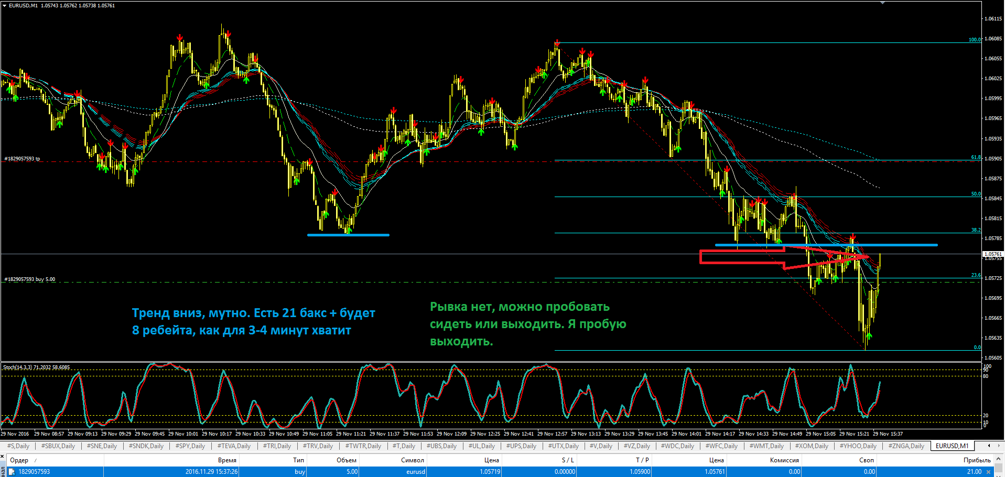Click the chart shift marker at the chart top

(x=882, y=3)
